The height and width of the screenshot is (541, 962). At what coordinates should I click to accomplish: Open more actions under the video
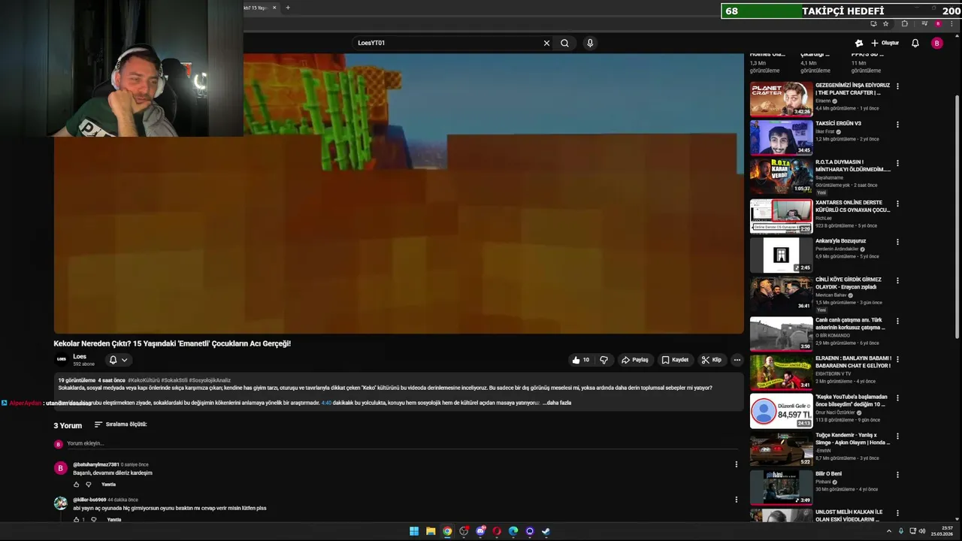point(737,360)
